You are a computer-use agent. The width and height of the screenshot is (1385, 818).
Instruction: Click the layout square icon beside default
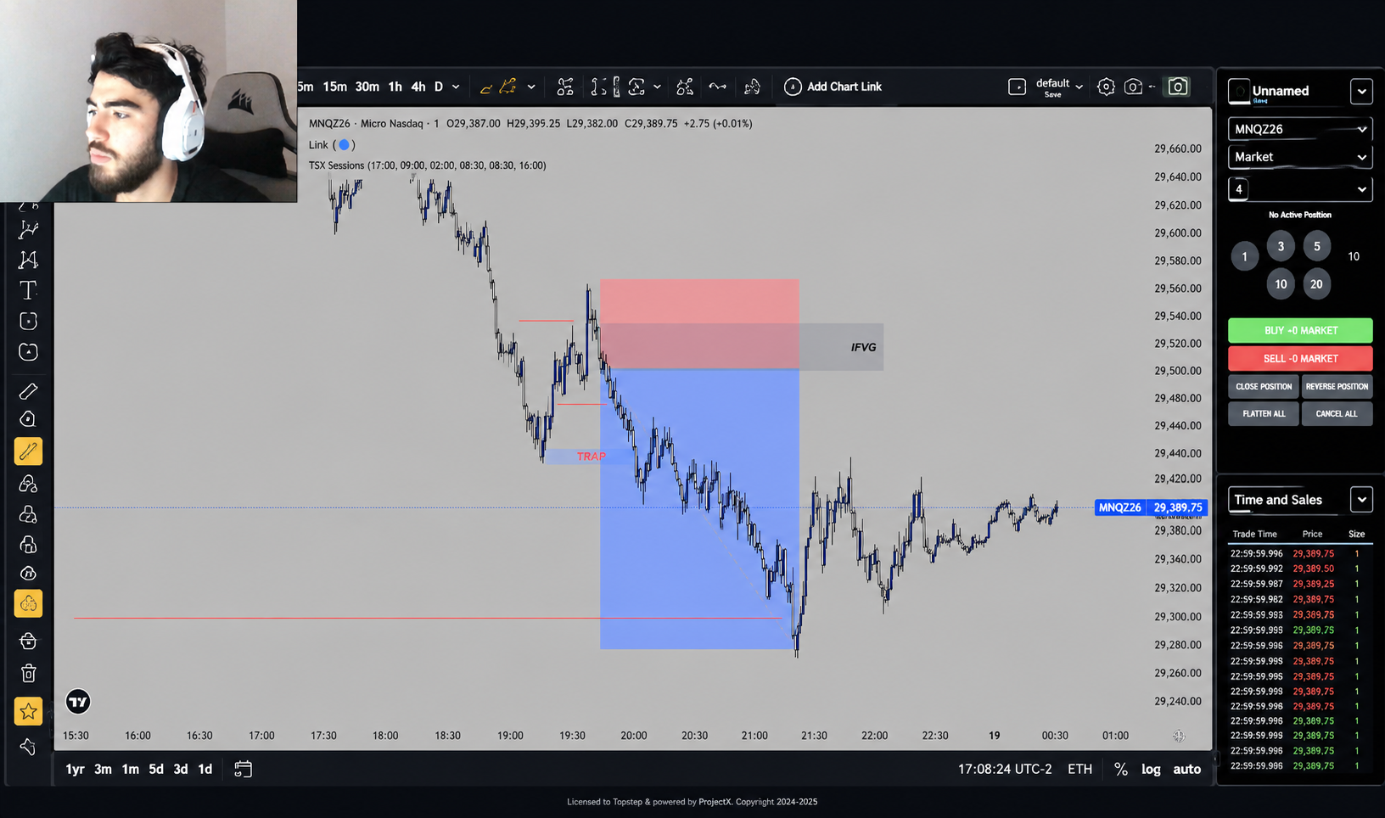tap(1017, 87)
